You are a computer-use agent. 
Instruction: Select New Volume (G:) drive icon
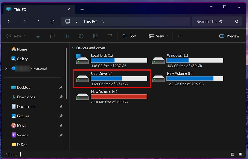pos(82,97)
